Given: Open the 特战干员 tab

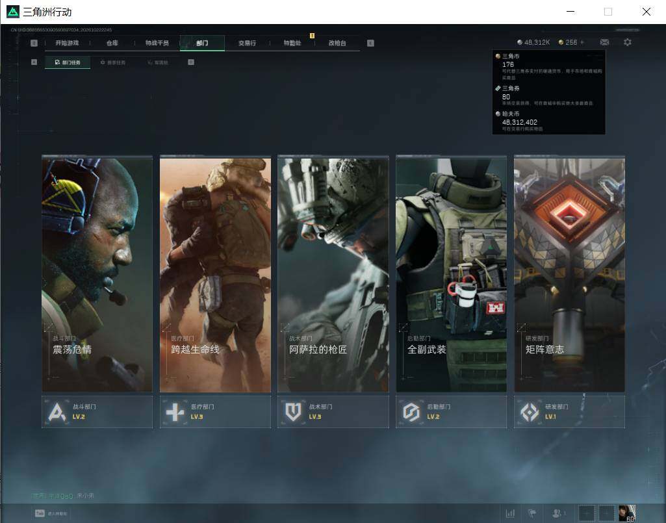Looking at the screenshot, I should 157,43.
